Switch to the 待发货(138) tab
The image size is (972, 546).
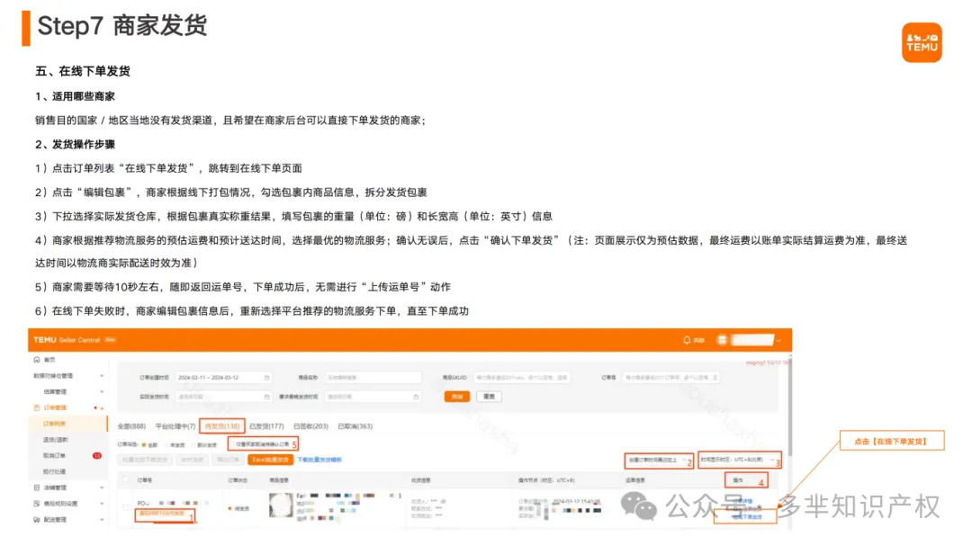(x=222, y=426)
